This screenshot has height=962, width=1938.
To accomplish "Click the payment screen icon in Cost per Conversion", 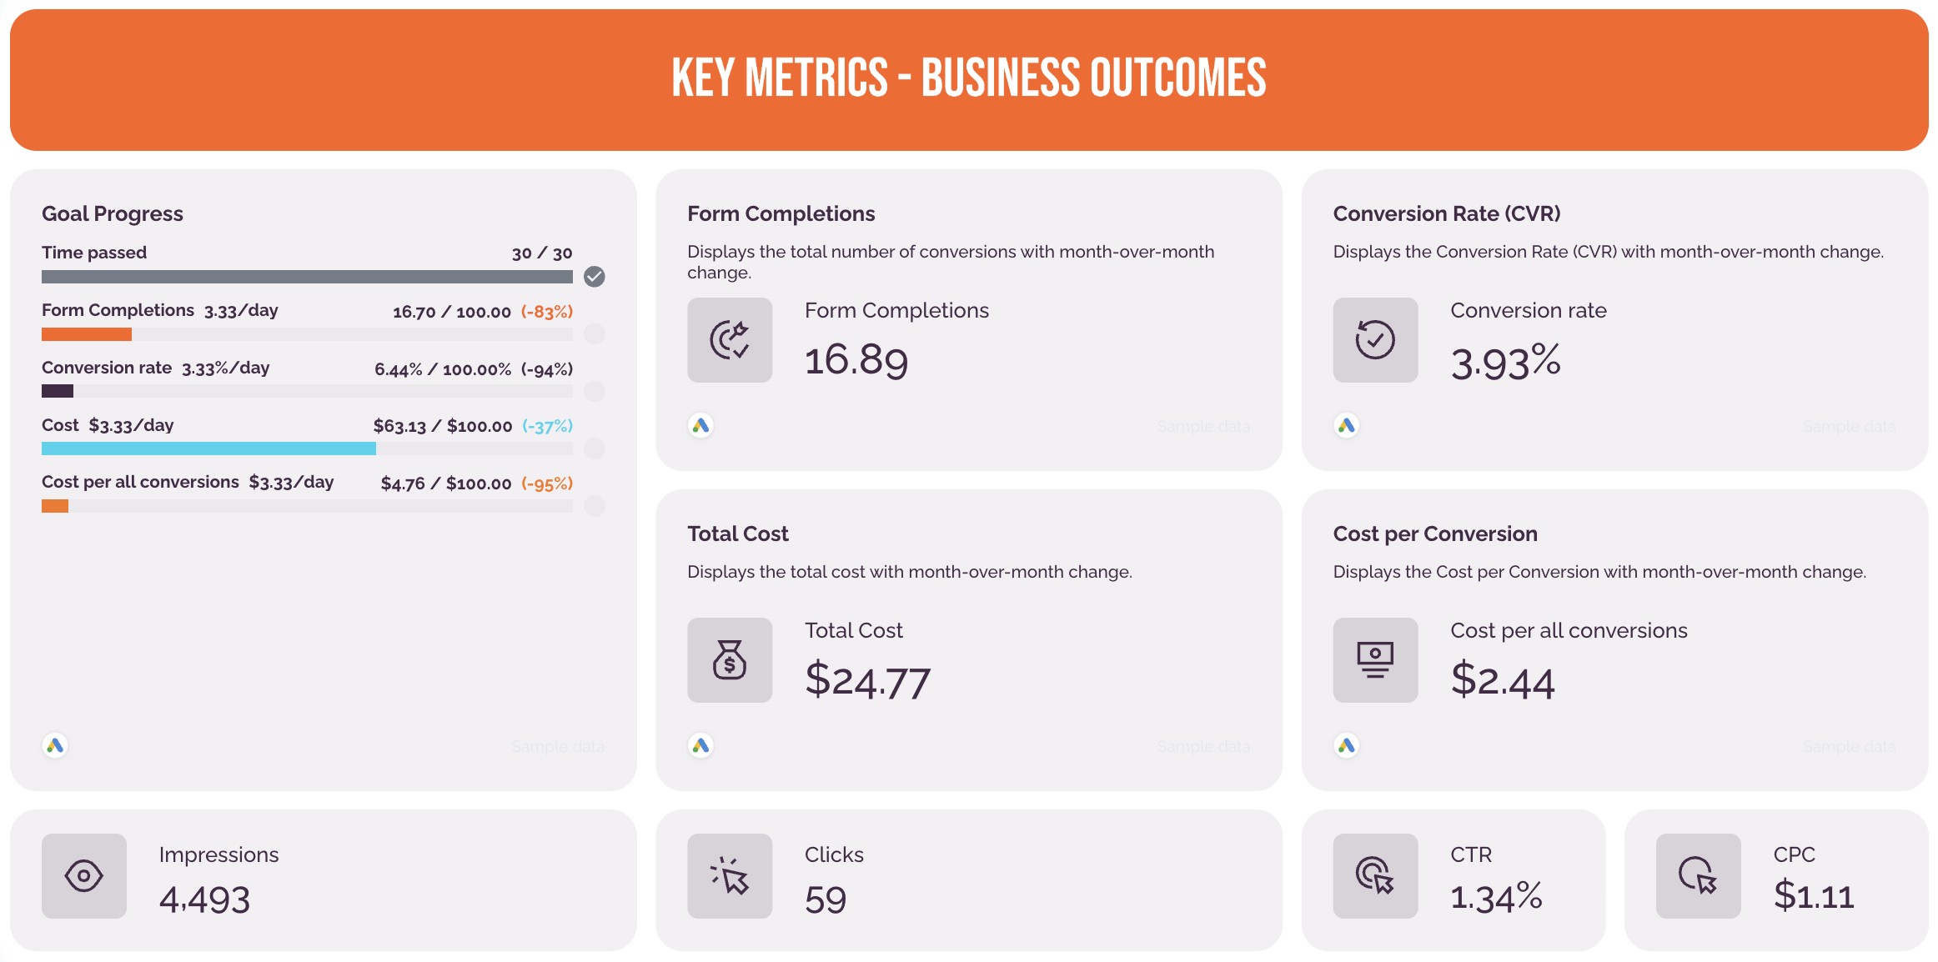I will click(x=1375, y=659).
